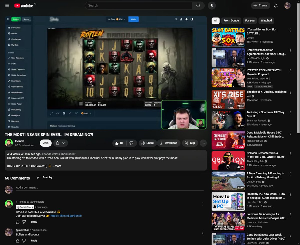Reply to suszcholl's comment
300x245 pixels.
(34, 241)
